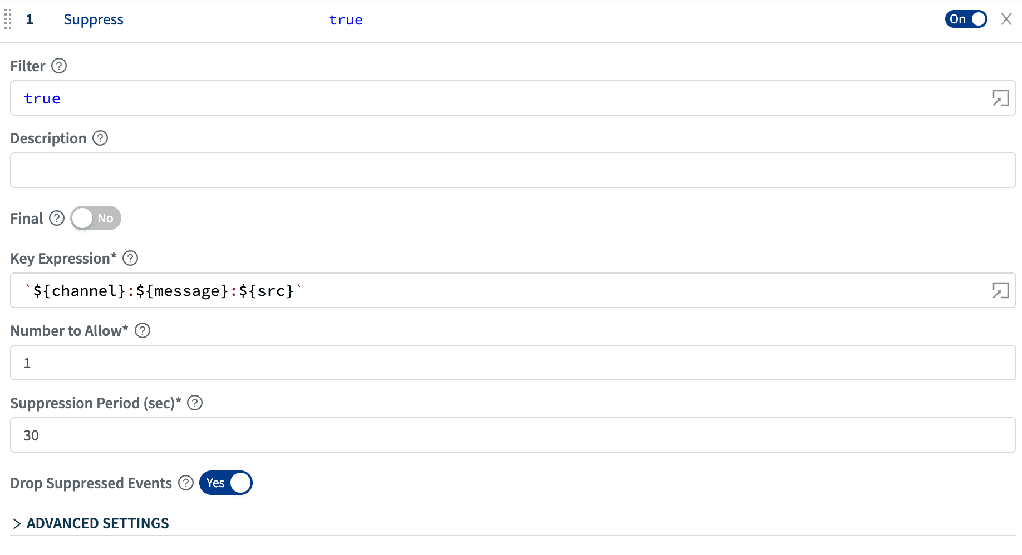The image size is (1022, 555).
Task: Open the Key Expression editor popout
Action: pos(1001,290)
